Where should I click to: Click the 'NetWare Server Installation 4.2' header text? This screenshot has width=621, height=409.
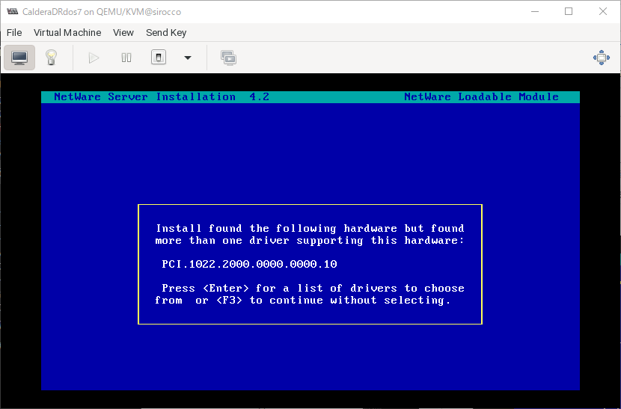click(x=162, y=97)
